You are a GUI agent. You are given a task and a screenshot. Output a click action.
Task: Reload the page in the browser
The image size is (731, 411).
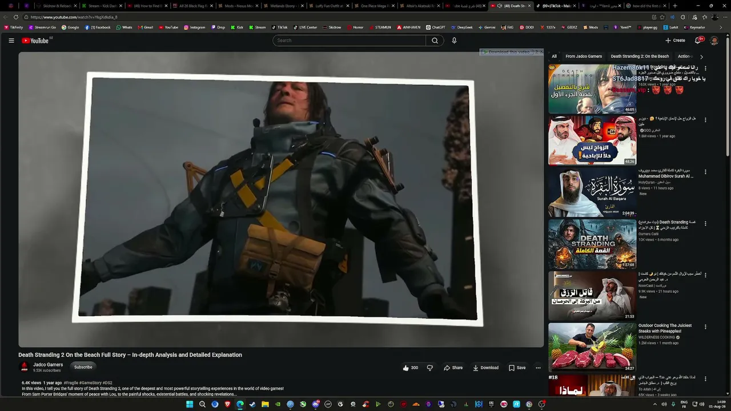(x=15, y=17)
